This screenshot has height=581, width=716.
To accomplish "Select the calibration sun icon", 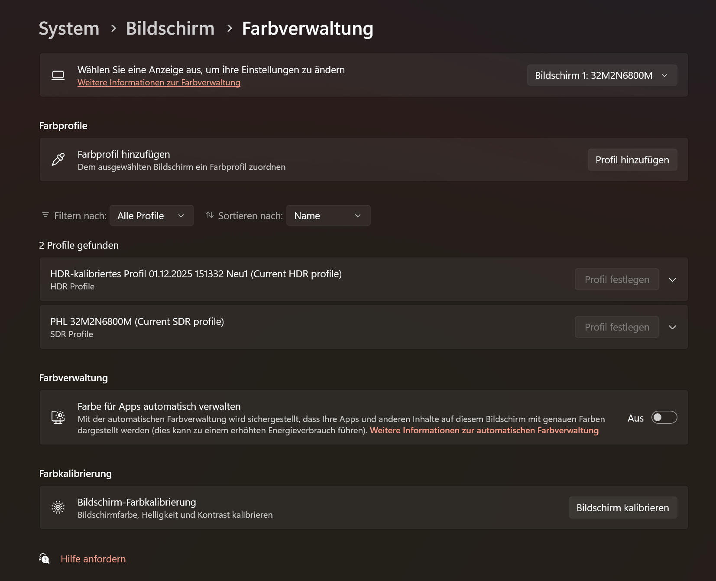I will point(58,507).
